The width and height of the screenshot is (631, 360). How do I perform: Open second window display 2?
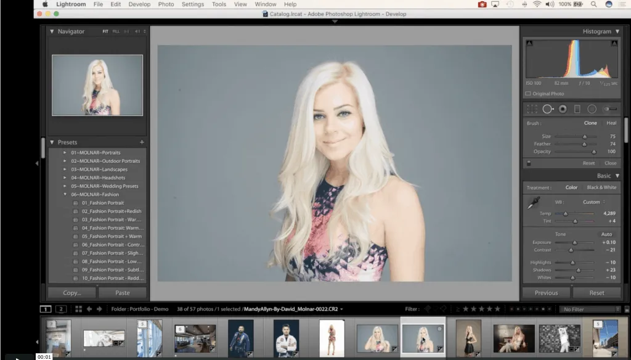pos(61,309)
